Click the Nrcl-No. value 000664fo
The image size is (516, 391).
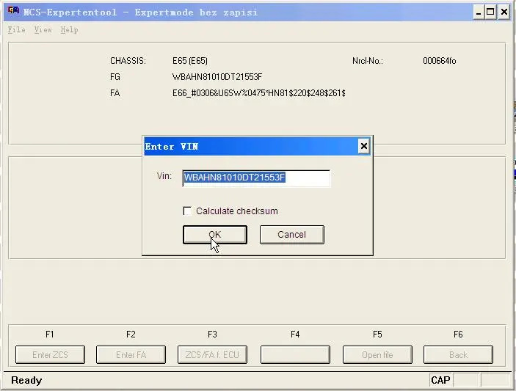click(x=440, y=61)
